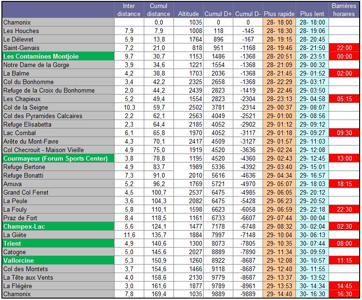Select the 30- 16:30 slowest finish time

pos(313,294)
